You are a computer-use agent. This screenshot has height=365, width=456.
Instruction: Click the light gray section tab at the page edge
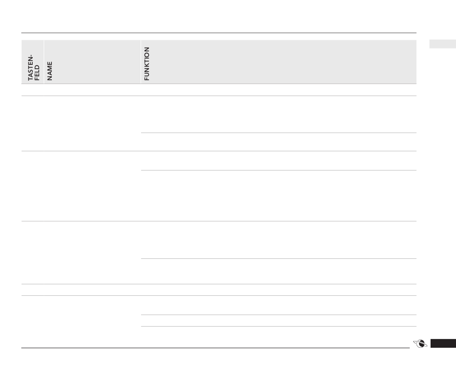442,44
